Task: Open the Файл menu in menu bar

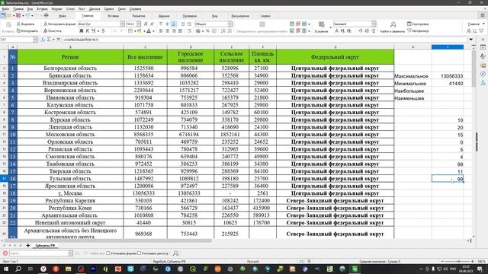Action: click(5, 8)
